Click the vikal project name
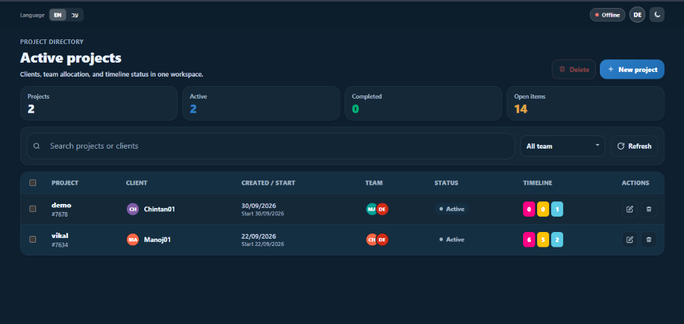The image size is (684, 324). pyautogui.click(x=59, y=235)
